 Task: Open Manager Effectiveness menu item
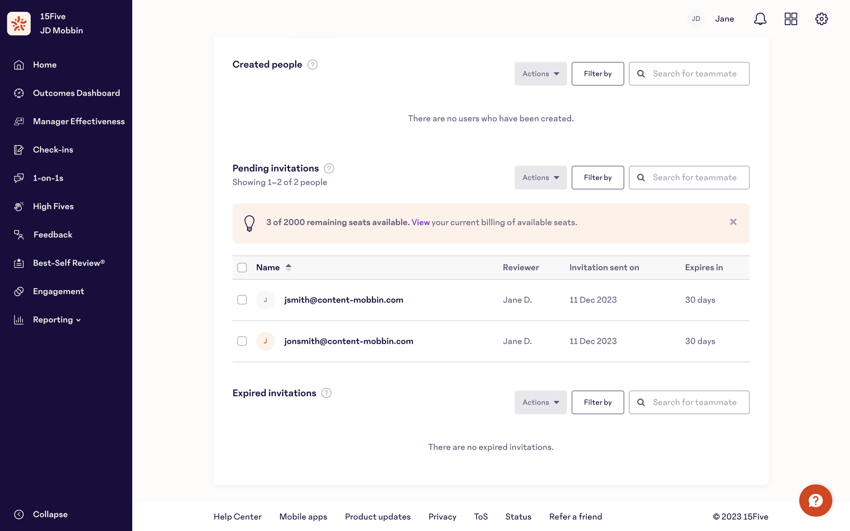[79, 122]
